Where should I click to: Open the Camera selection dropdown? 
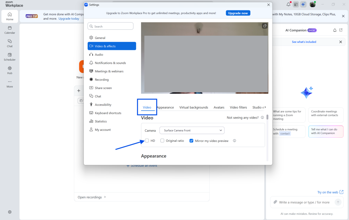pos(192,130)
